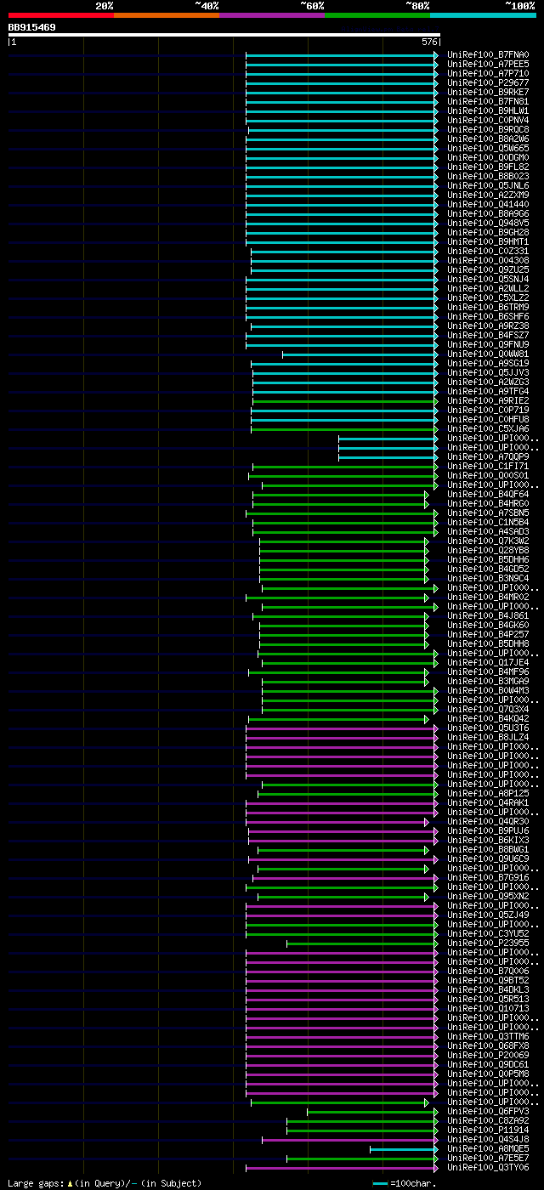Click the white query length bar

(224, 35)
